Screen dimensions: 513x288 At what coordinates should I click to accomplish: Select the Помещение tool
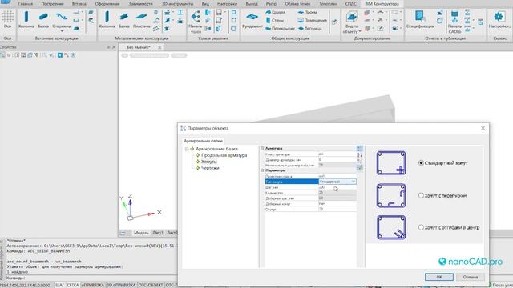(x=313, y=20)
